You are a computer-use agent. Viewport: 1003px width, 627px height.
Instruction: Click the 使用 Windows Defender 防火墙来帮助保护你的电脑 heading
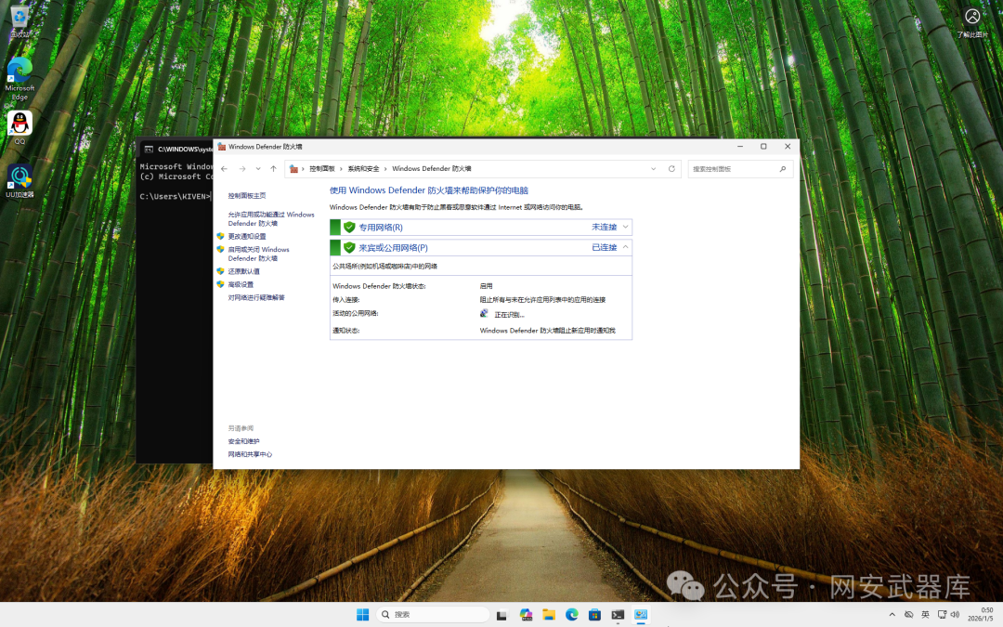pos(428,190)
